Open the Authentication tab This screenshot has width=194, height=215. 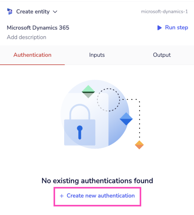[32, 55]
